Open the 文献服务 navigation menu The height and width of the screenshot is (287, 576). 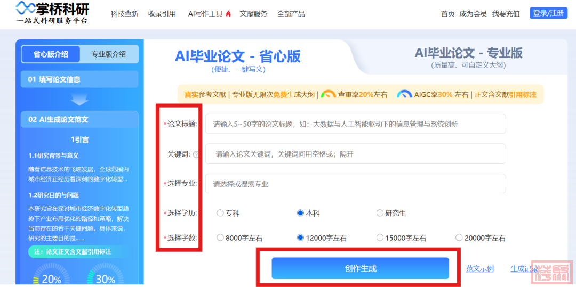(x=253, y=14)
